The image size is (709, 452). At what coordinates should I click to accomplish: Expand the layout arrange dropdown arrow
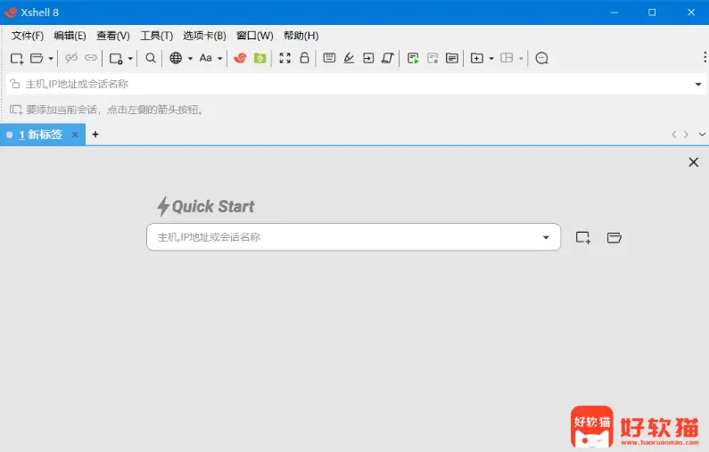521,58
